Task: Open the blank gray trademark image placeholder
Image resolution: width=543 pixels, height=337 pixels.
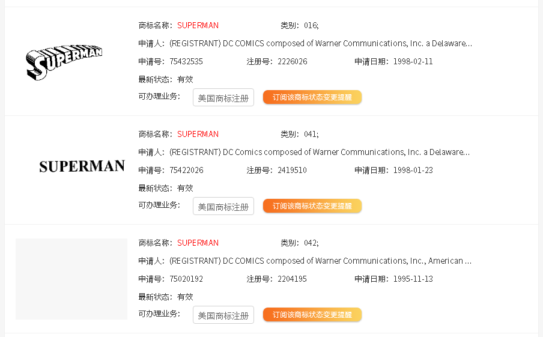Action: click(x=71, y=279)
